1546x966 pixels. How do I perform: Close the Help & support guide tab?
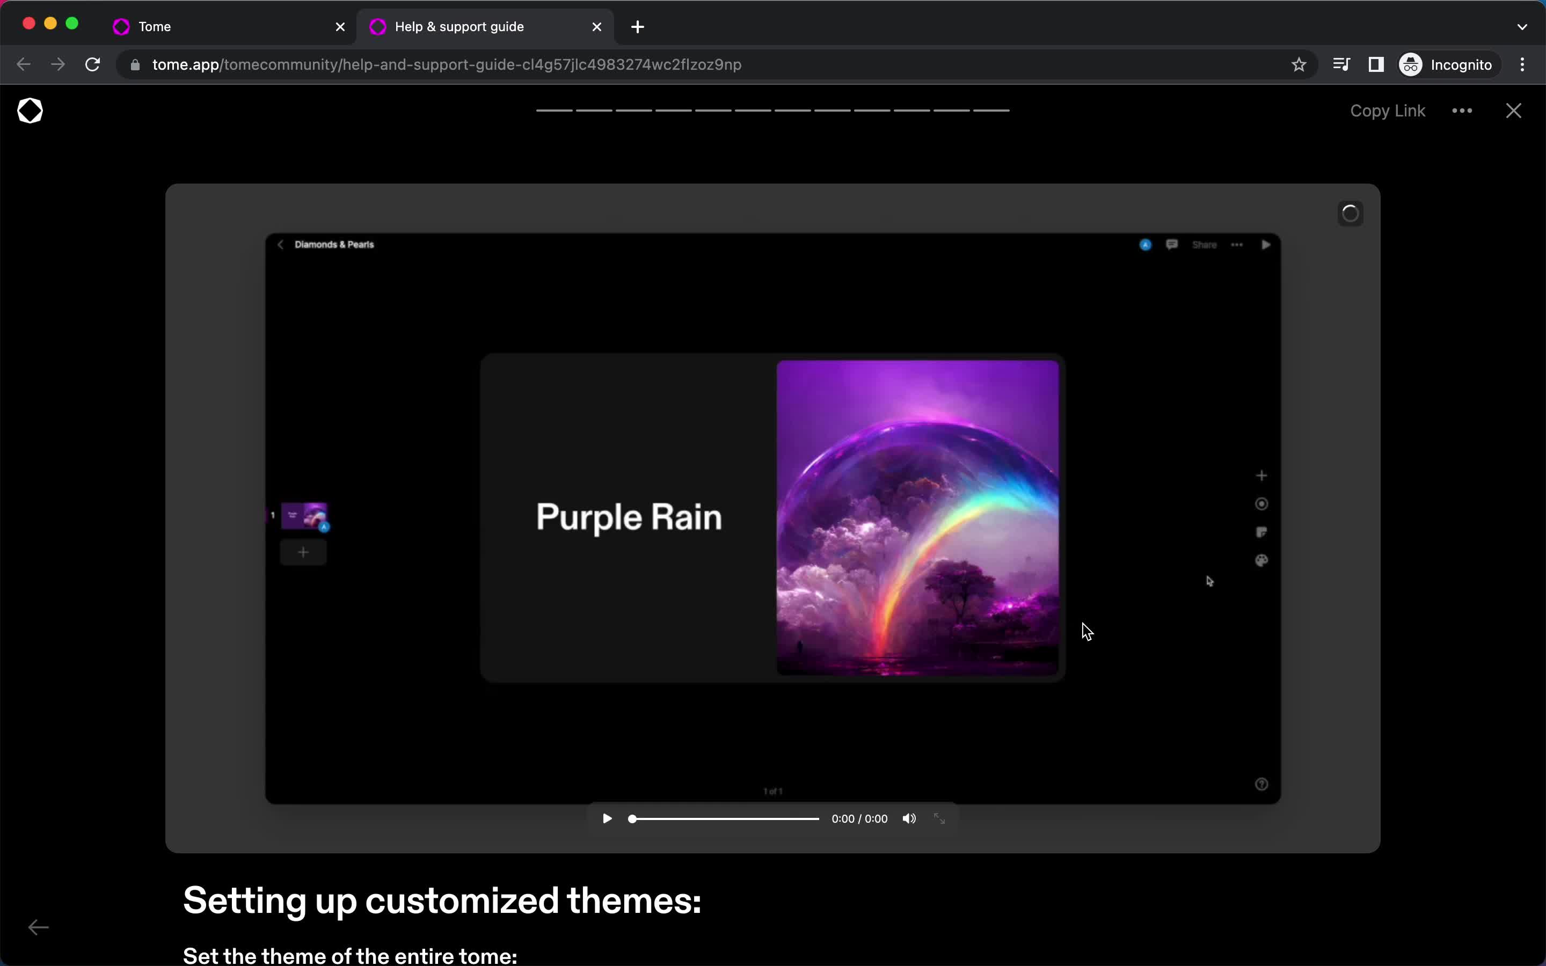[597, 27]
